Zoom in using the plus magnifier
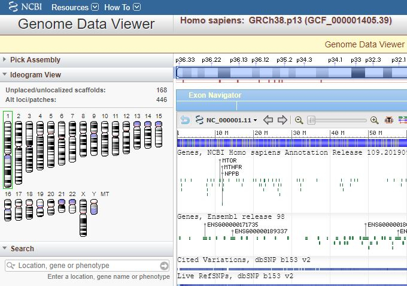Screen dimensions: 407x286 coord(374,120)
